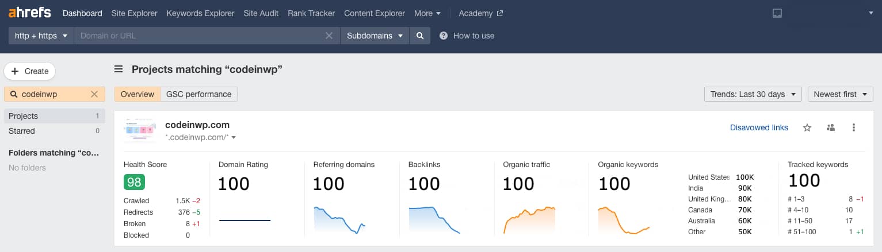Click the monitor icon in header
This screenshot has height=252, width=882.
777,13
